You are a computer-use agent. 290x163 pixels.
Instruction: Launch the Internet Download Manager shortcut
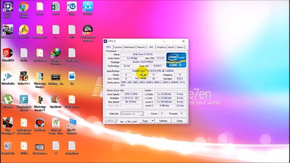56,56
